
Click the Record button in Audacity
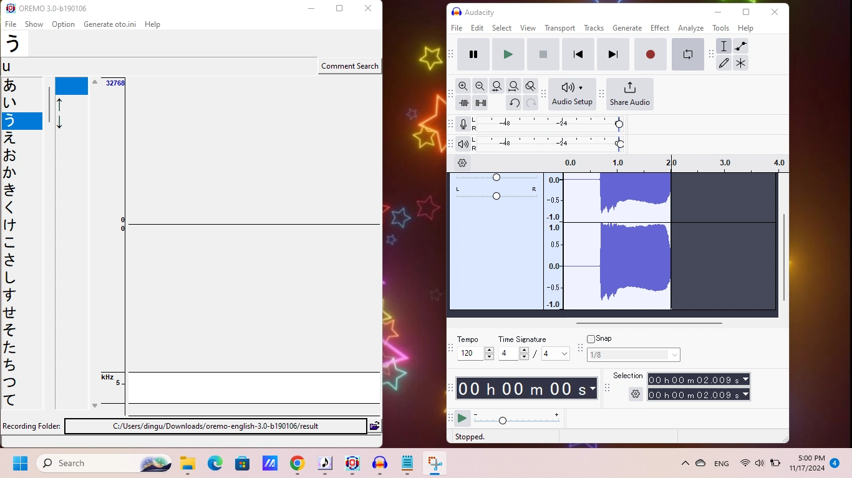coord(650,54)
